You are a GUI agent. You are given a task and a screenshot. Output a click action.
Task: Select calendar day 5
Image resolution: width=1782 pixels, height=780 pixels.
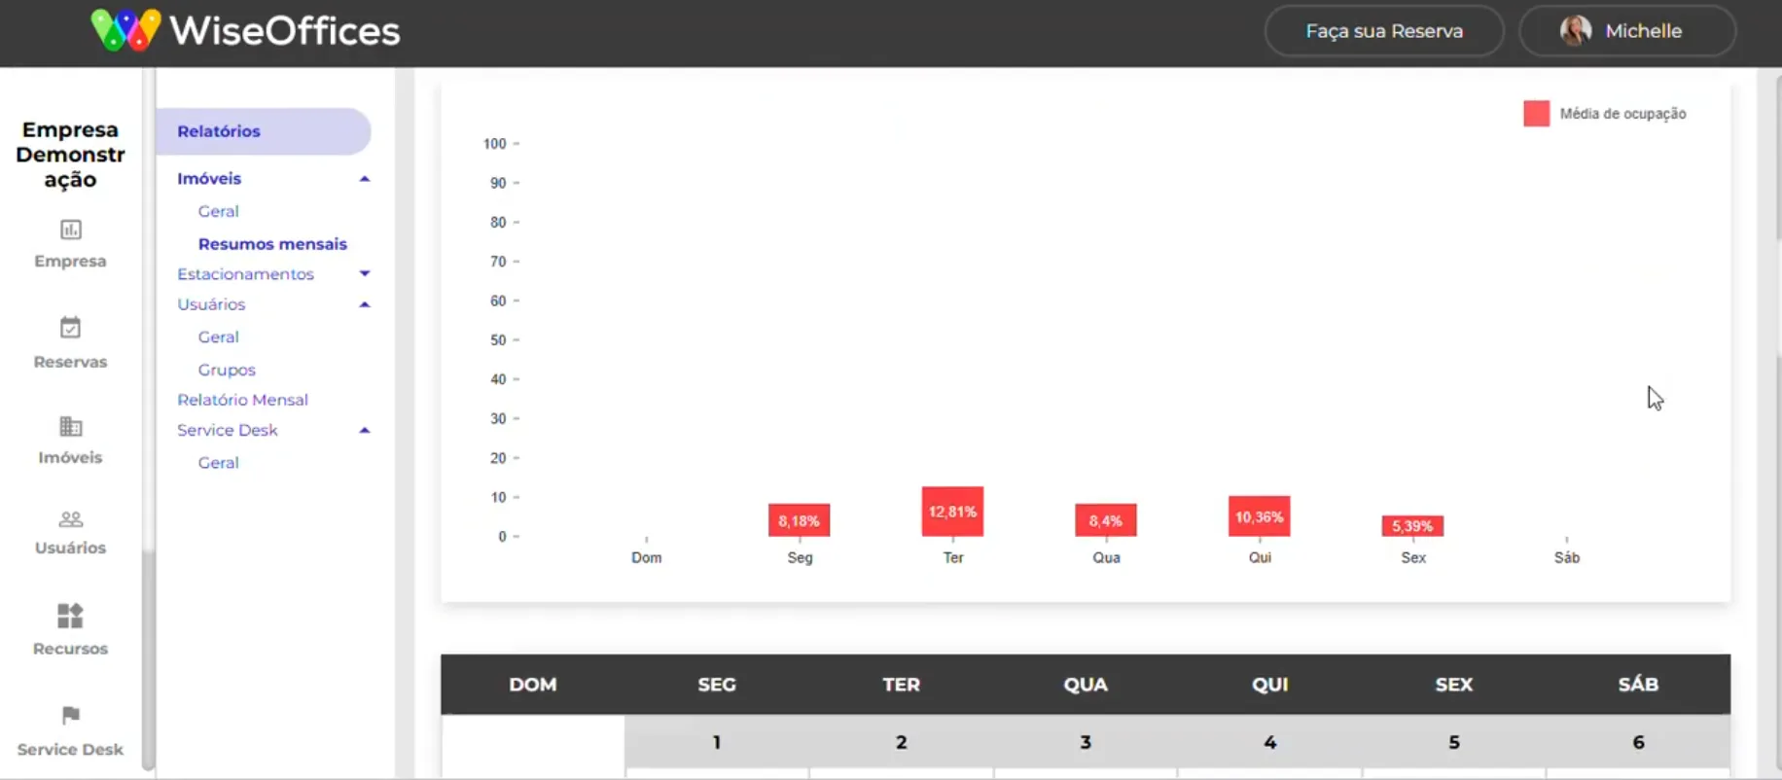[x=1454, y=743]
